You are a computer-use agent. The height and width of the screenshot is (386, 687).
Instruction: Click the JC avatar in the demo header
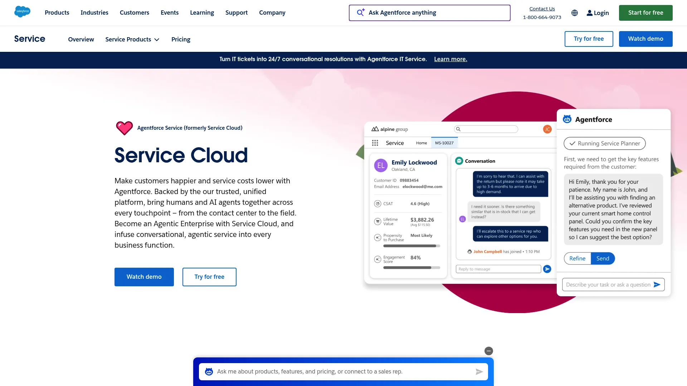click(x=547, y=129)
